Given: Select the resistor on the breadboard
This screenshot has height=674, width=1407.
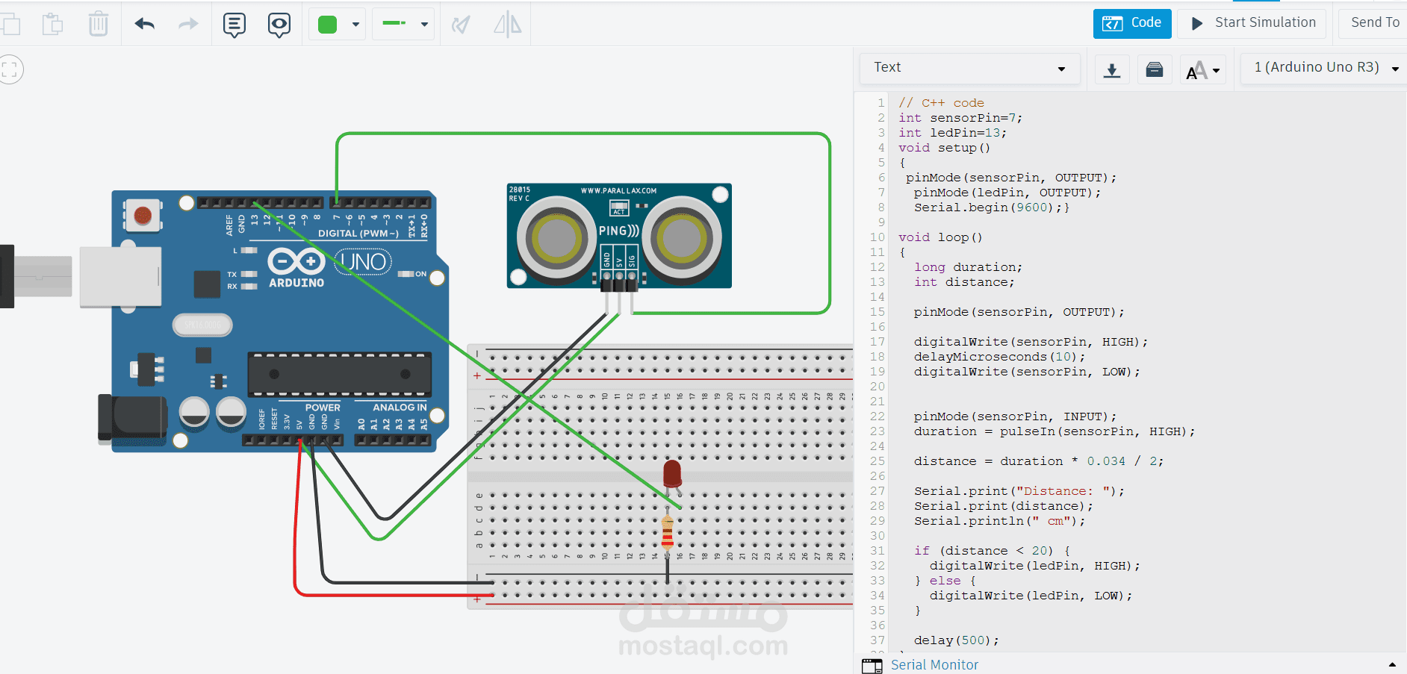Looking at the screenshot, I should click(668, 534).
